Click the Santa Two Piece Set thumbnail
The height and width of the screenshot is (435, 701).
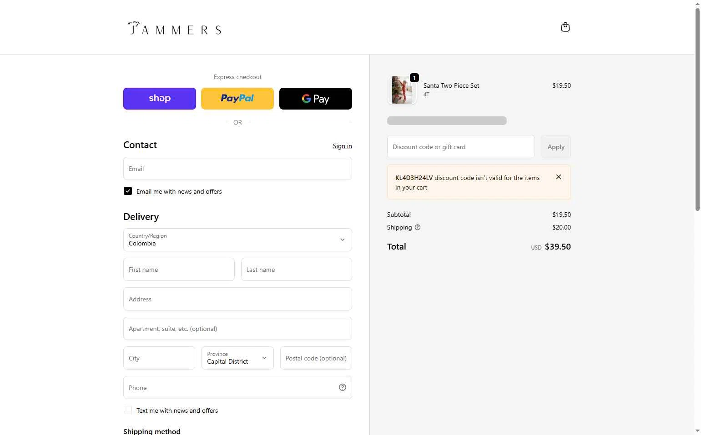402,90
